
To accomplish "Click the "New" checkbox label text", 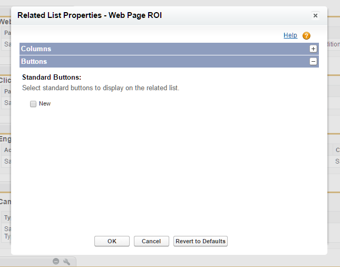I will 45,104.
